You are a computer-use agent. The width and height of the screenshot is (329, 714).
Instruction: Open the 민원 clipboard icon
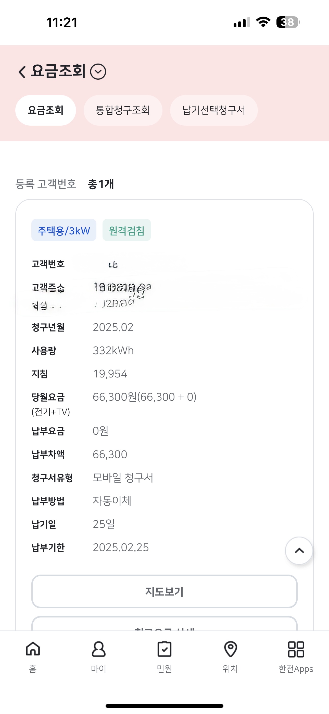pos(164,656)
